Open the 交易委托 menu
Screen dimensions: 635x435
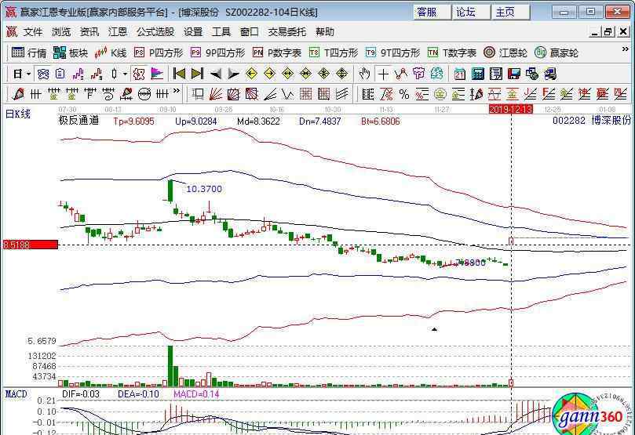coord(287,31)
